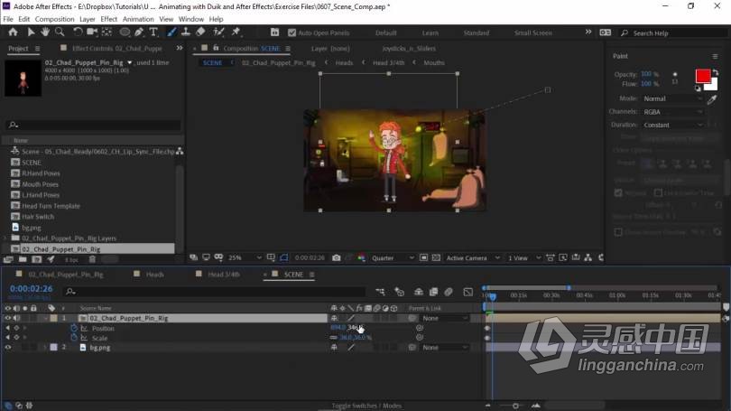Click the red foreground color swatch

[702, 76]
